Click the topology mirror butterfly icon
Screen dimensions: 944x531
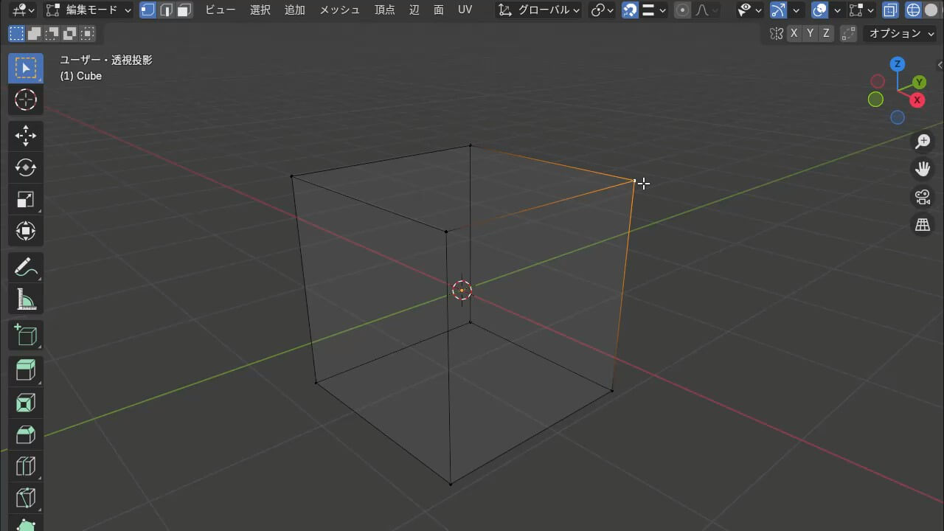coord(776,33)
